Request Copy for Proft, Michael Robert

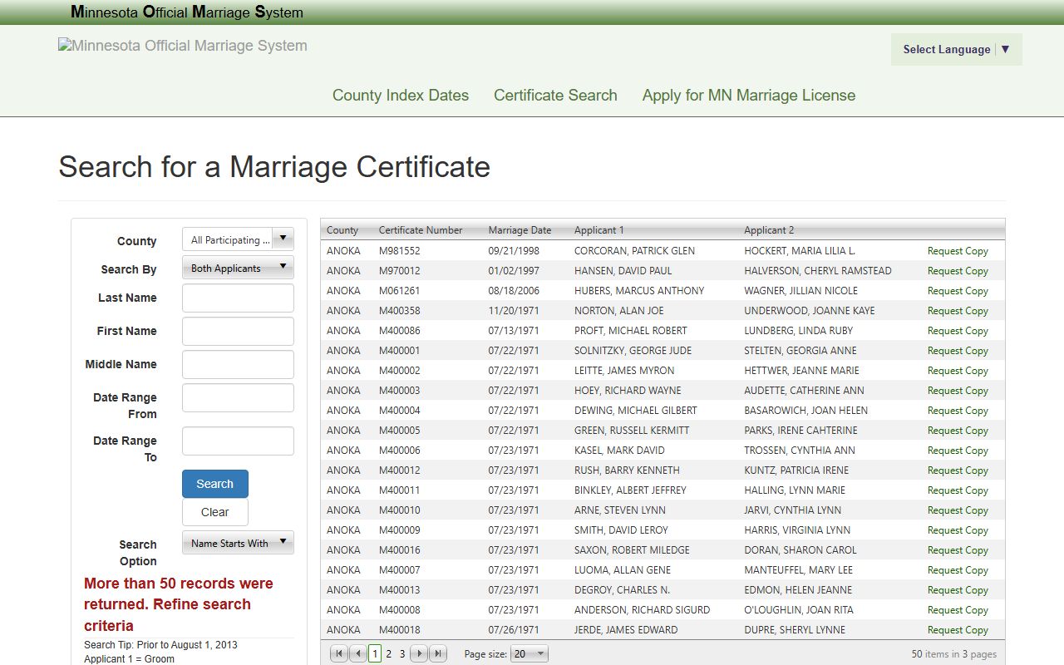coord(958,331)
